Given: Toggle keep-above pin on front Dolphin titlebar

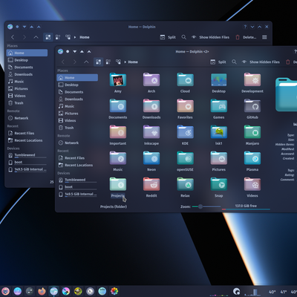Looking at the screenshot, I should pos(68,51).
